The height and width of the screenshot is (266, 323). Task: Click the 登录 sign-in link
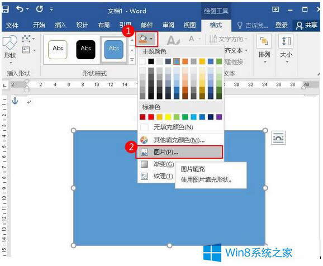tap(281, 25)
